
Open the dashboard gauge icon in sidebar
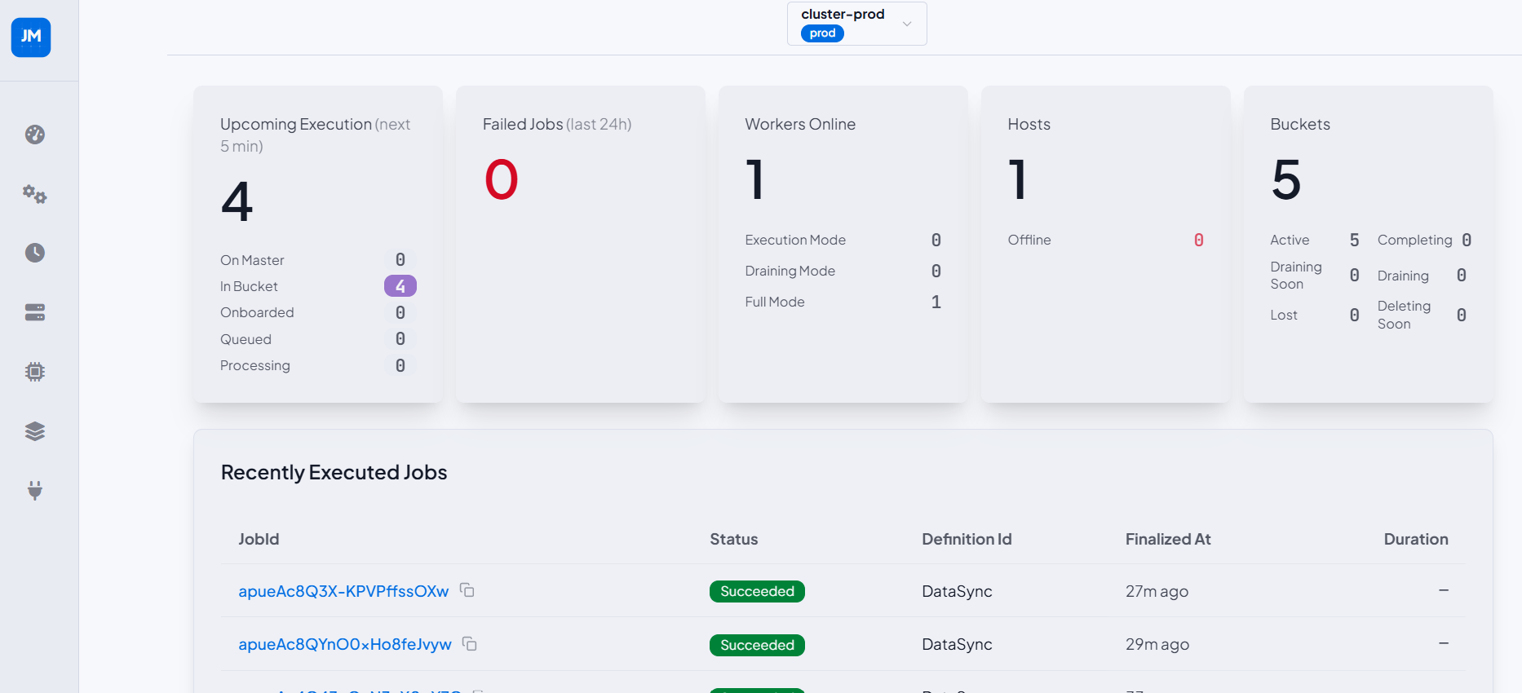click(x=35, y=135)
